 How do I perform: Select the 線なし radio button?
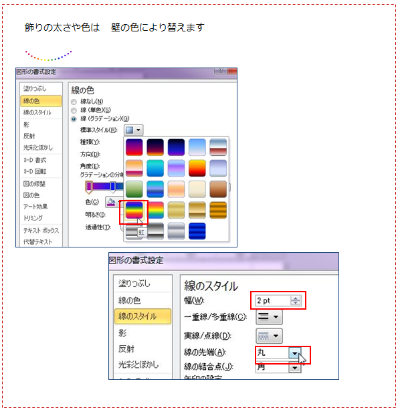pyautogui.click(x=74, y=102)
